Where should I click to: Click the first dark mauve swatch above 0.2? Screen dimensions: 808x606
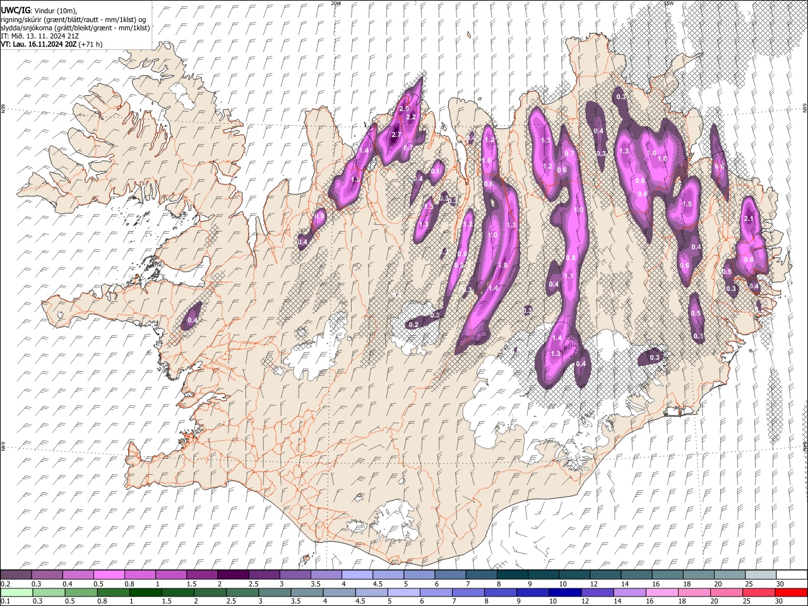coord(16,575)
